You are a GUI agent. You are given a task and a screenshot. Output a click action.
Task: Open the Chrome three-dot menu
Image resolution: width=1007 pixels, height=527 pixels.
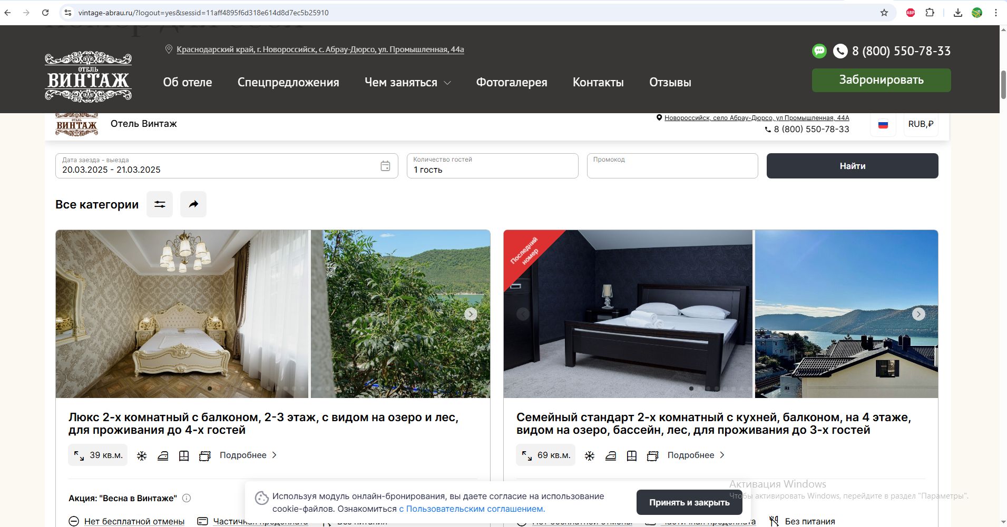995,13
